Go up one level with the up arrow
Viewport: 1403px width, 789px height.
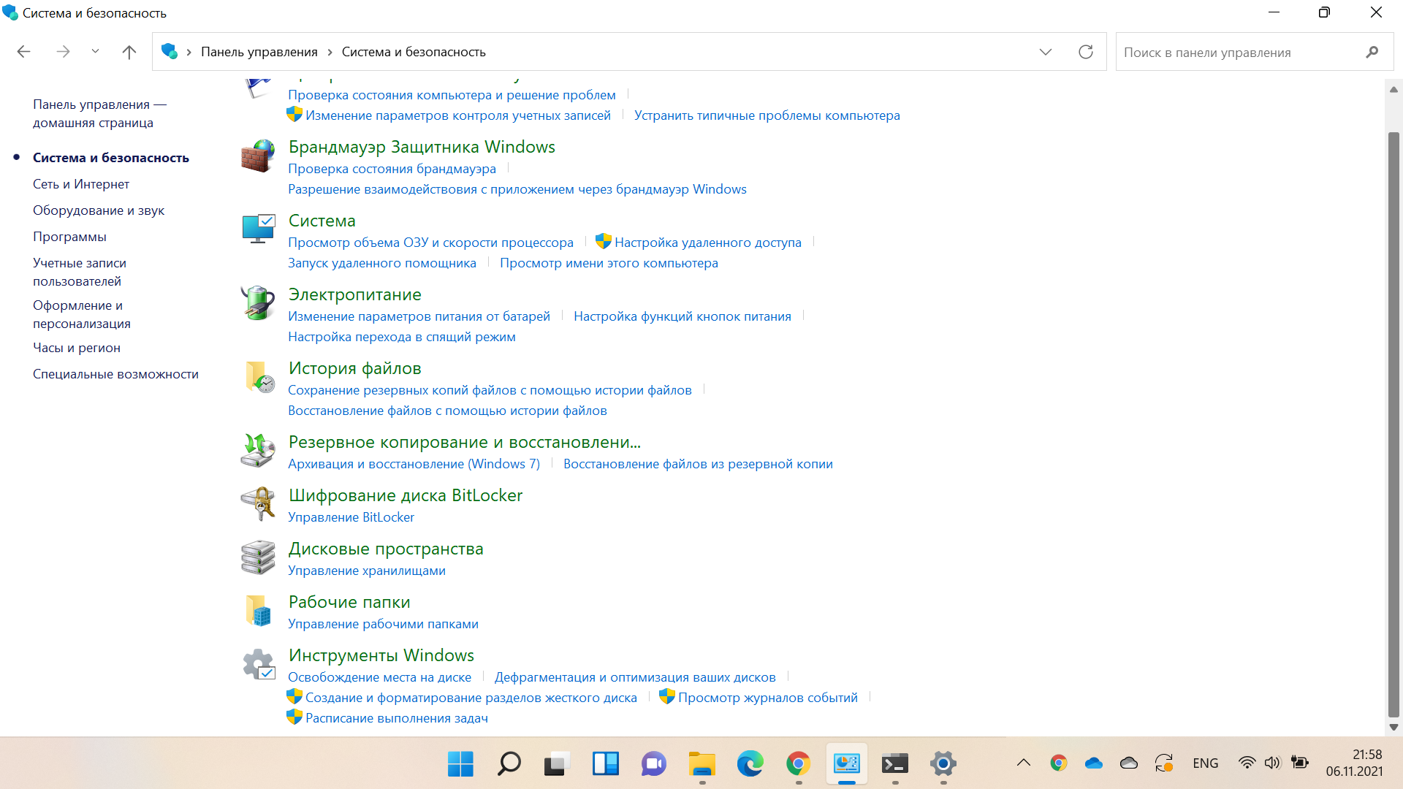[x=129, y=52]
